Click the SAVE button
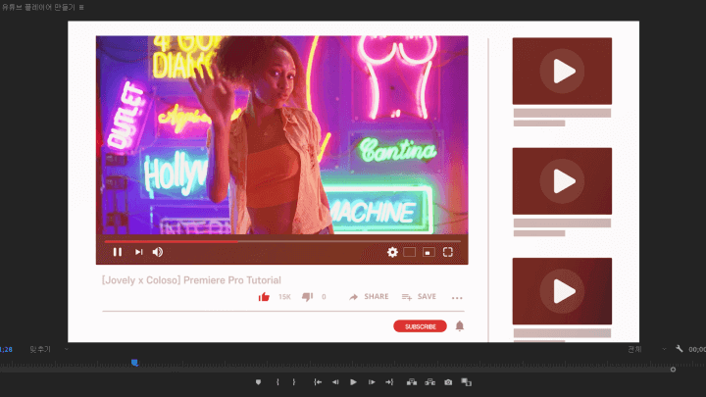This screenshot has height=397, width=706. point(419,297)
